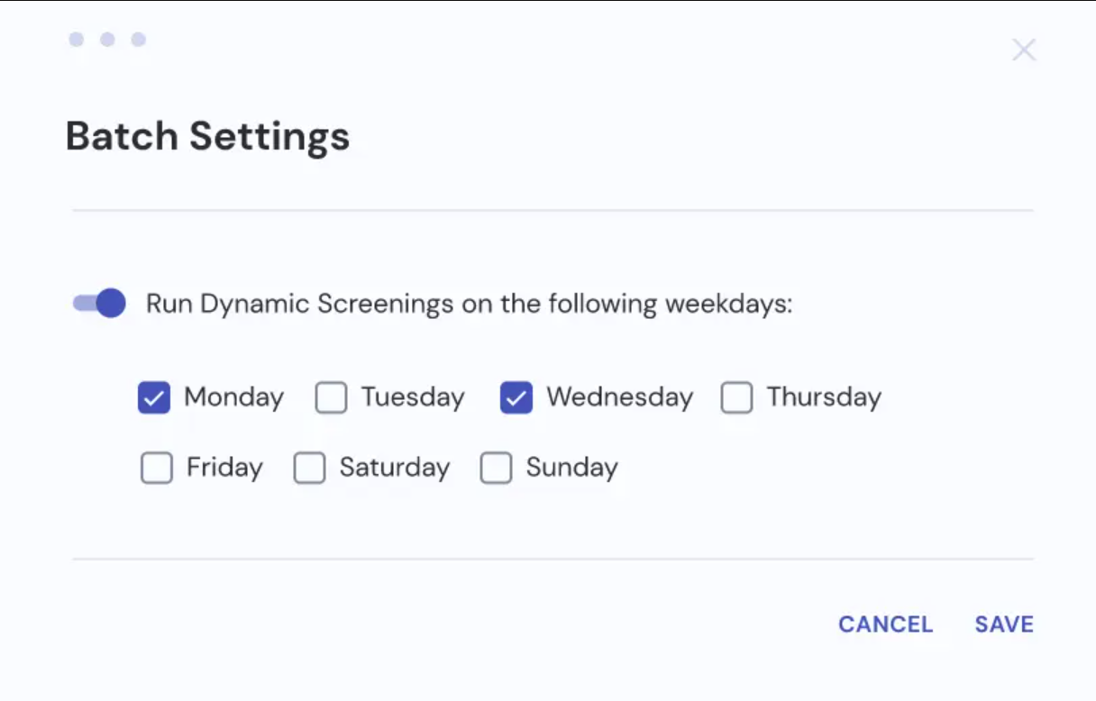Click the Wednesday label text
The height and width of the screenshot is (701, 1096).
619,397
